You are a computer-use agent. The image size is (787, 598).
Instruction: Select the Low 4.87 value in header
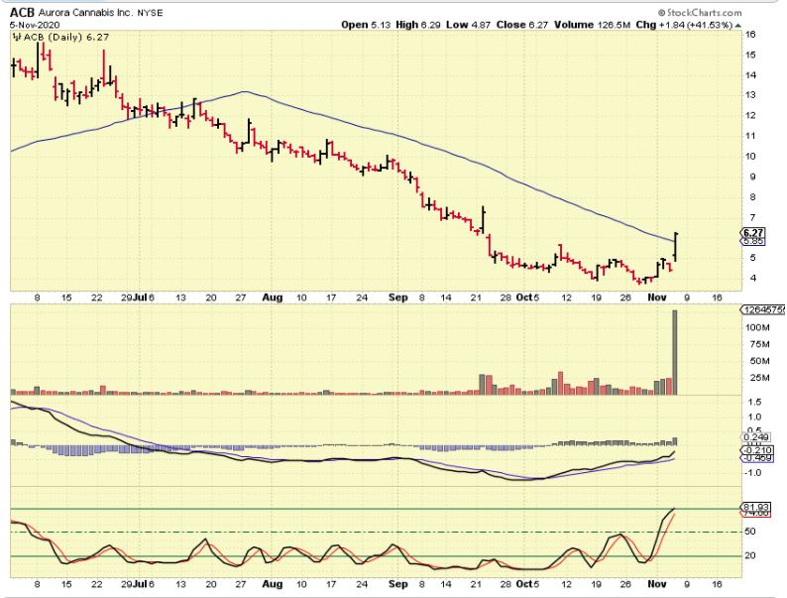pos(468,25)
